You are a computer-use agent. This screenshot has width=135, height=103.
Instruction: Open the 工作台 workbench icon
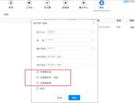click(x=29, y=3)
